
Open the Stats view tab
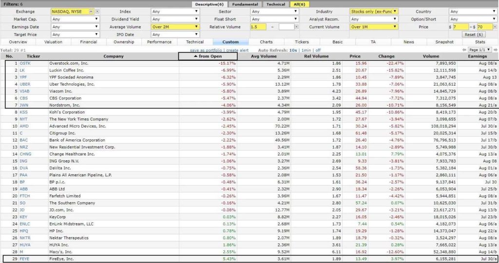[480, 42]
